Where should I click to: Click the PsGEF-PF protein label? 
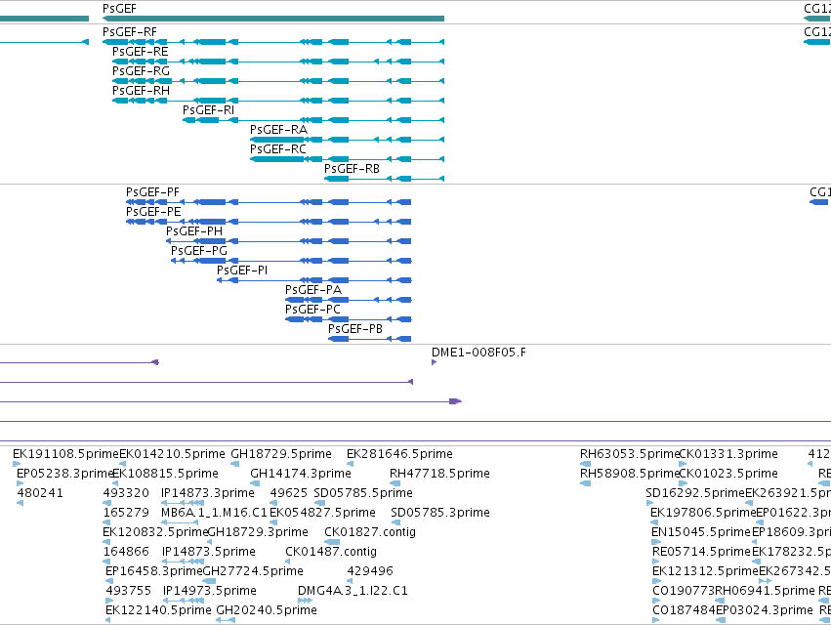click(x=152, y=192)
